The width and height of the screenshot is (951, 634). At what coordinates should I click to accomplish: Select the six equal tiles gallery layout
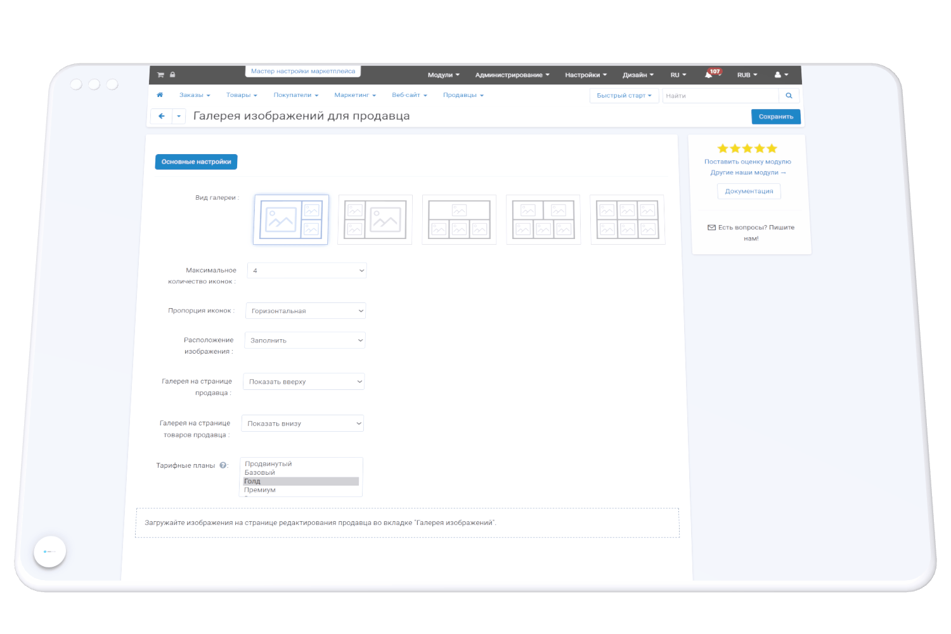coord(628,219)
